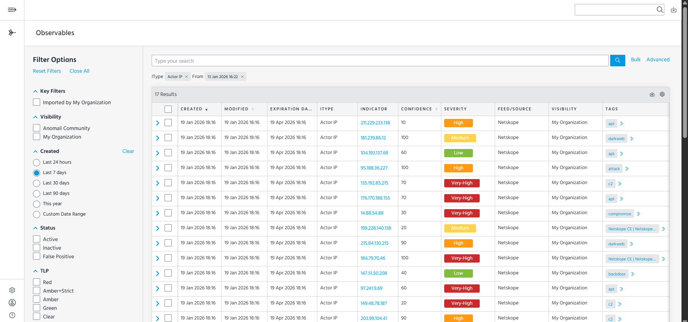The image size is (688, 322).
Task: Check the False Positive status filter
Action: click(x=37, y=256)
